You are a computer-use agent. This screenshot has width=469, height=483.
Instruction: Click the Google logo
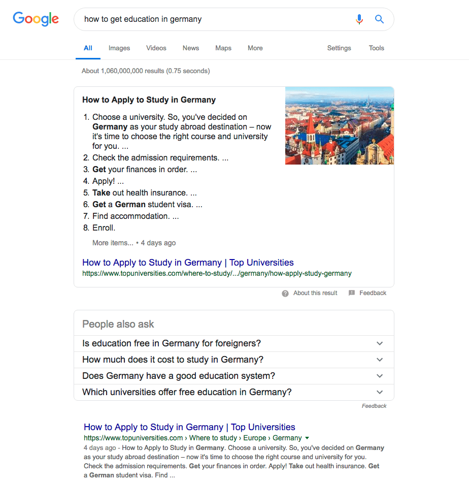36,19
